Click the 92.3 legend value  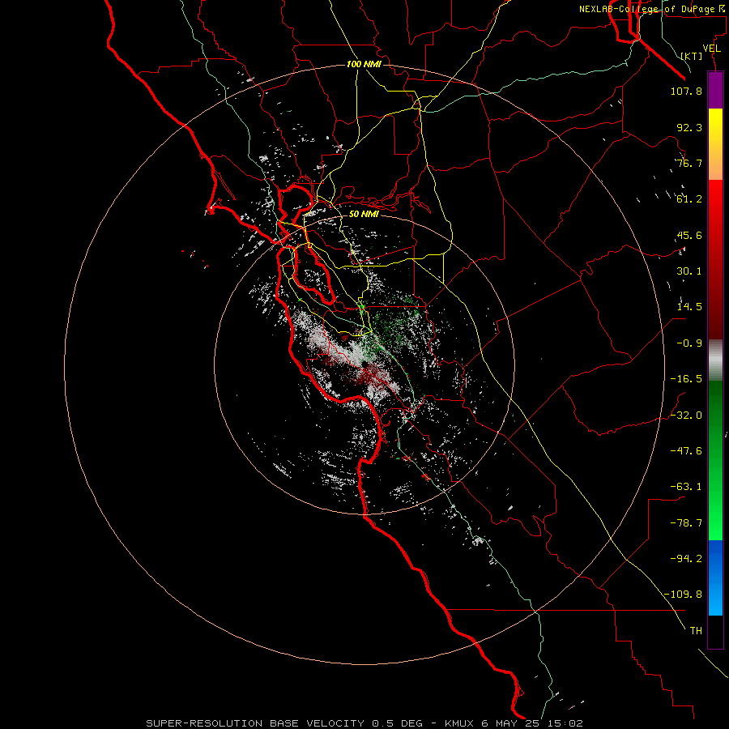(x=689, y=127)
